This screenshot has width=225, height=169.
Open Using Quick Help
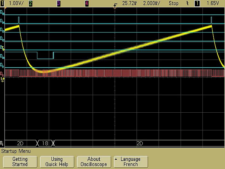pos(57,162)
